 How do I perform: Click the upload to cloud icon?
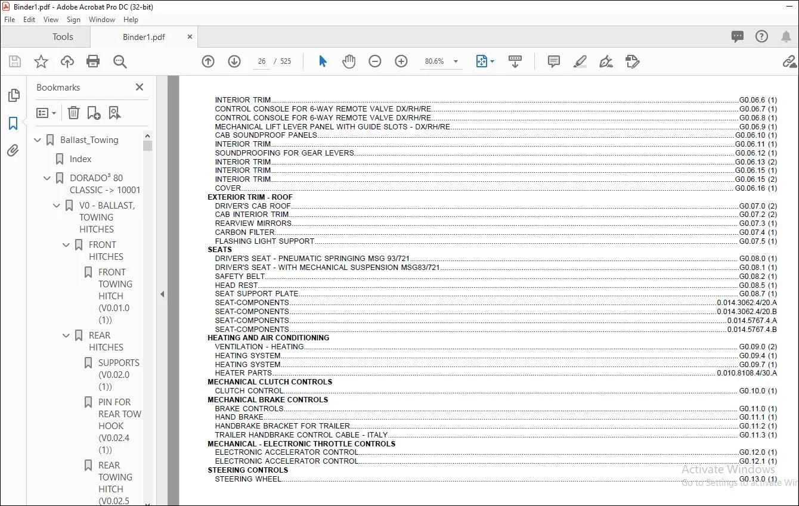pos(67,61)
